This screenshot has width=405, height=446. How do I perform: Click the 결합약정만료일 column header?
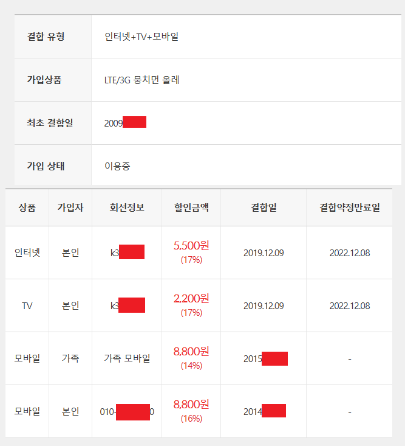350,207
